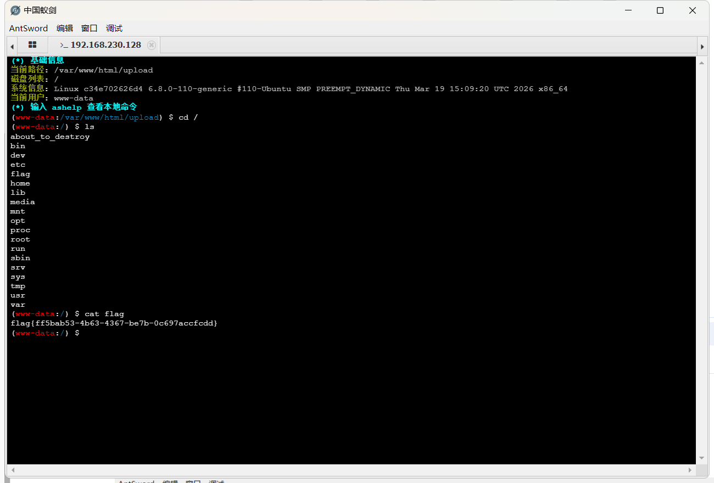Click the 'home' directory entry

coord(20,183)
